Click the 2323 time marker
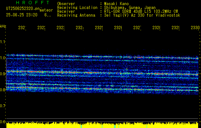Viewport: 201px width, 128px height. [60, 28]
